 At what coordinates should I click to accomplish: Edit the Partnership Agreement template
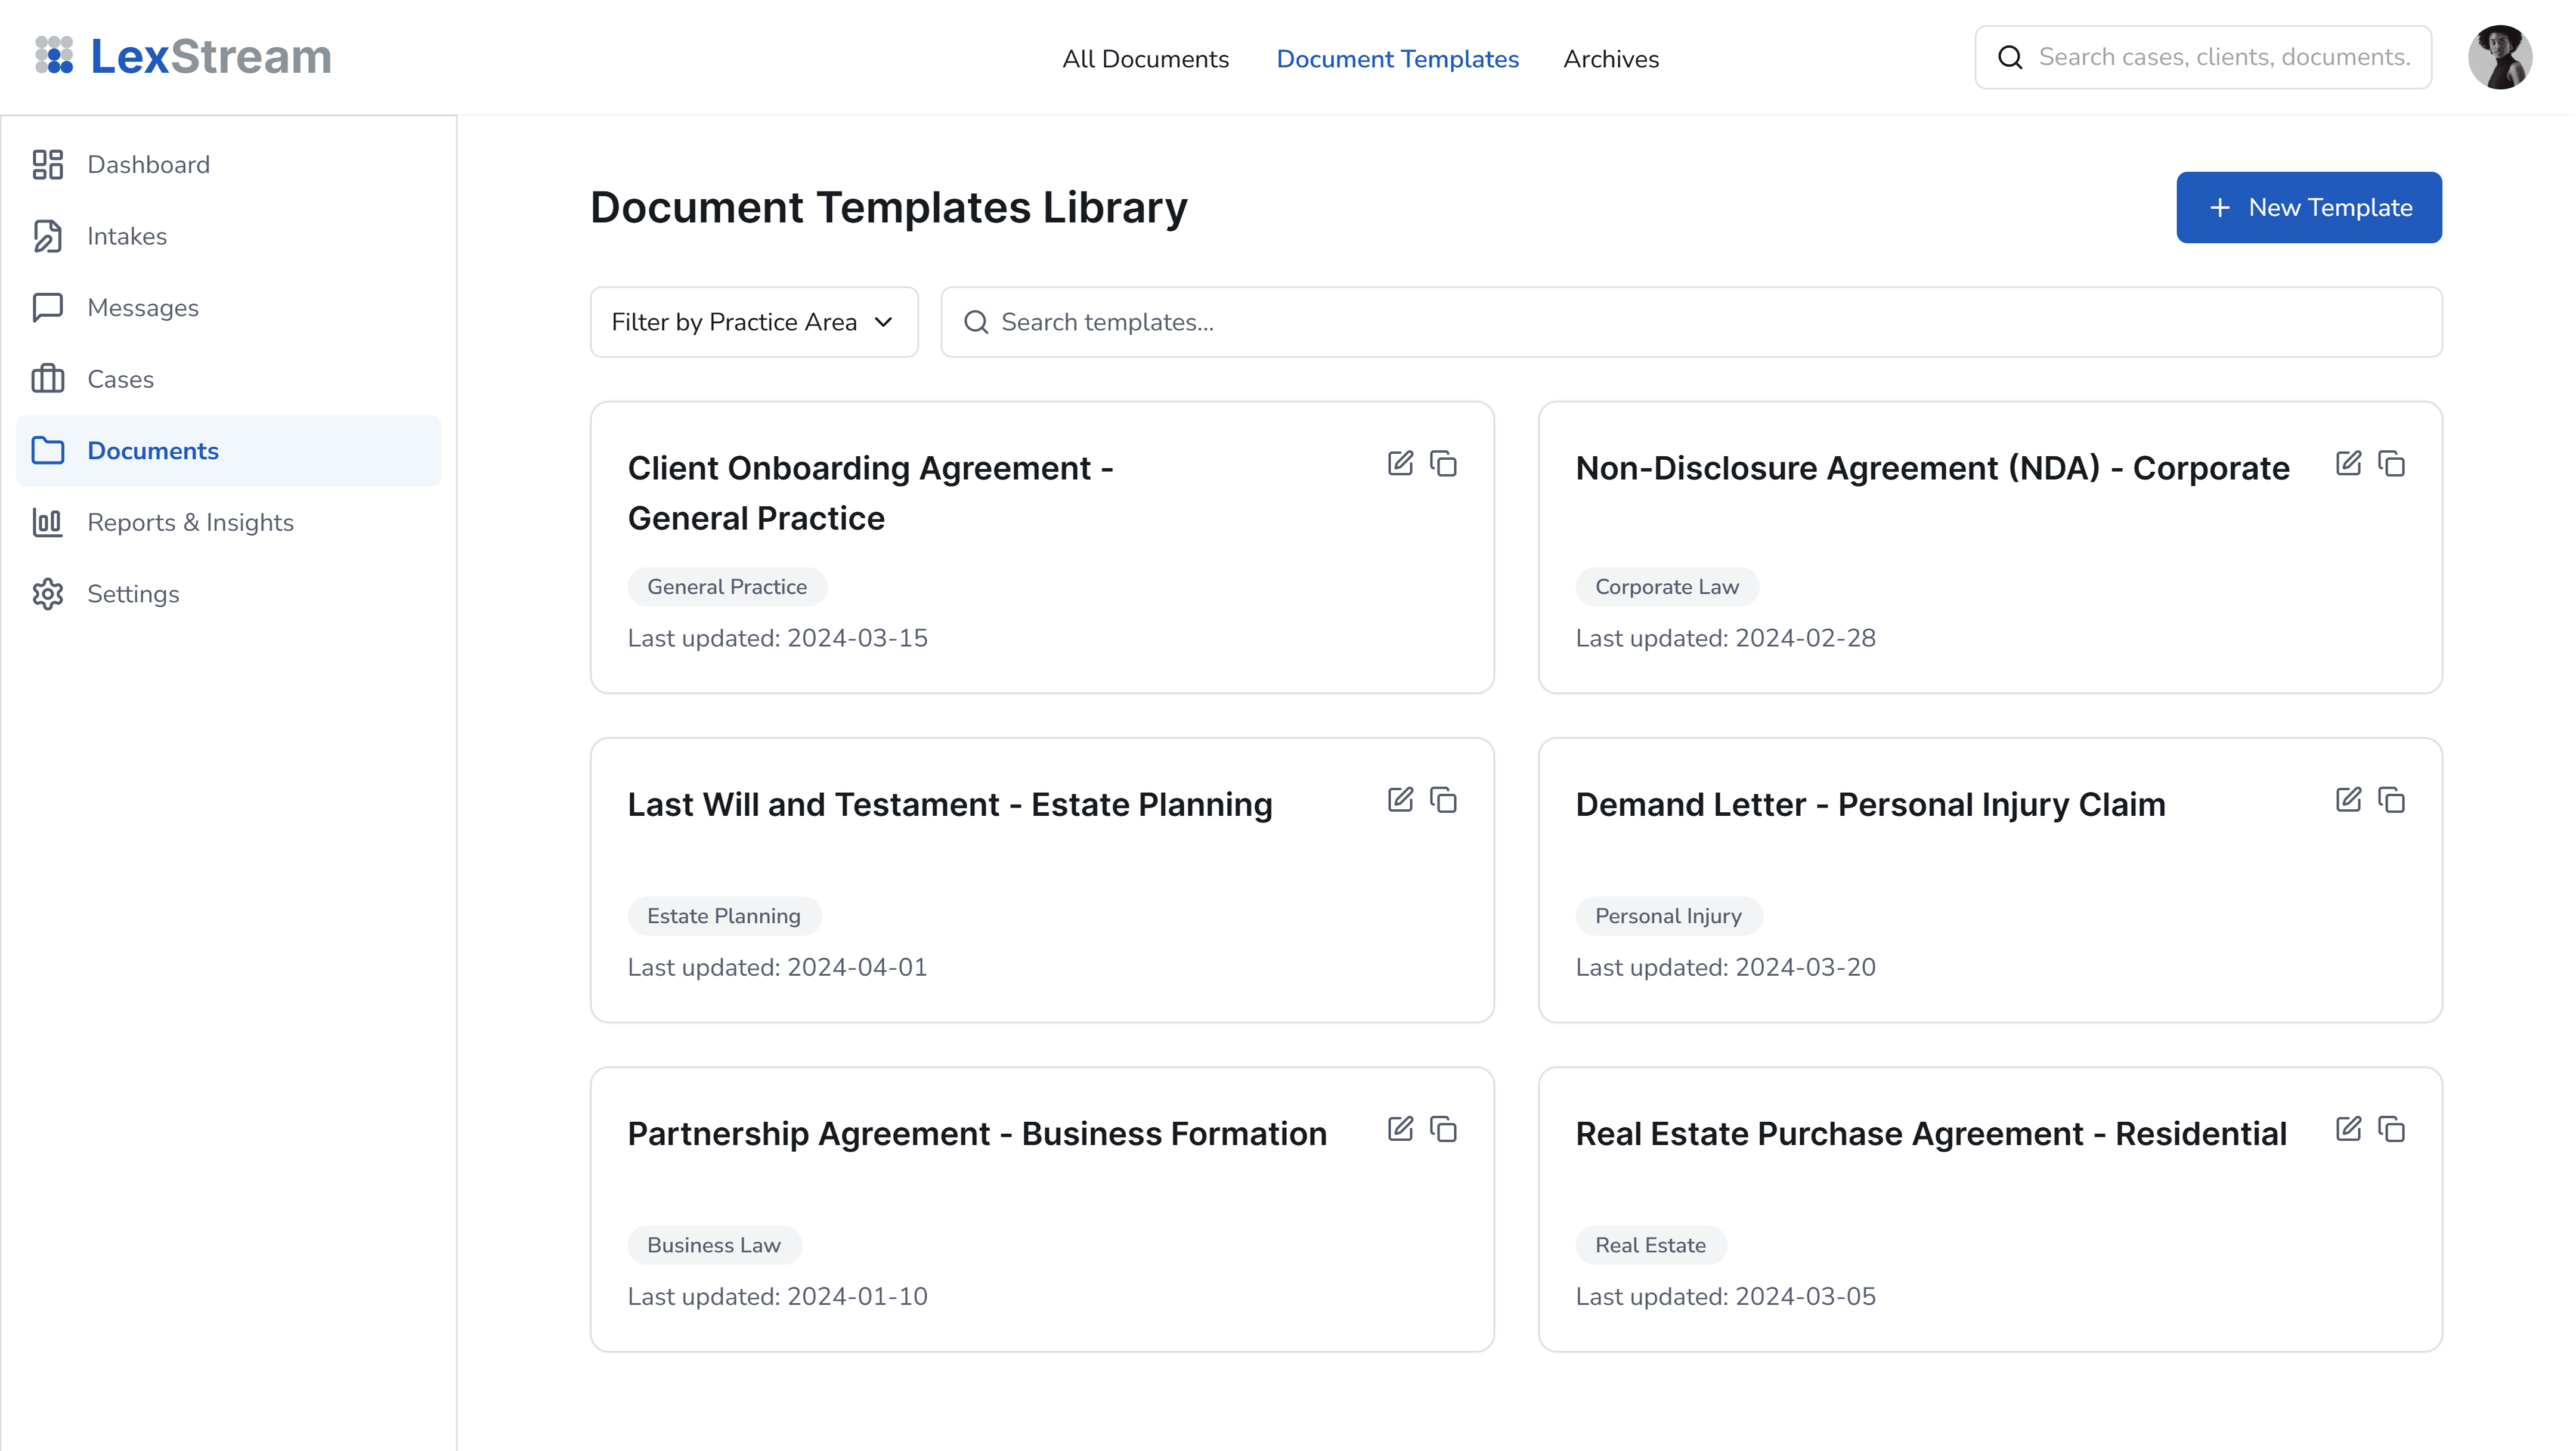[x=1400, y=1128]
